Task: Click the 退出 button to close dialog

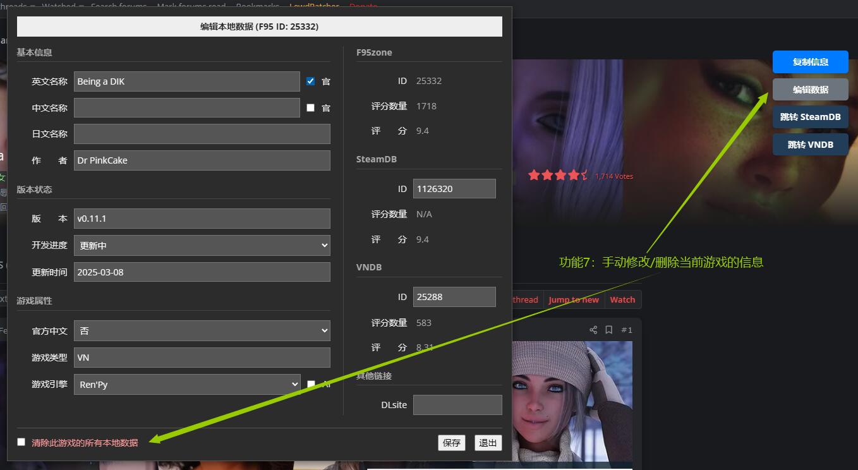Action: point(488,443)
